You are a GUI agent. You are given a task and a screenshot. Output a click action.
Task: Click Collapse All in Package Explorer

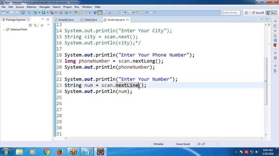(30, 25)
